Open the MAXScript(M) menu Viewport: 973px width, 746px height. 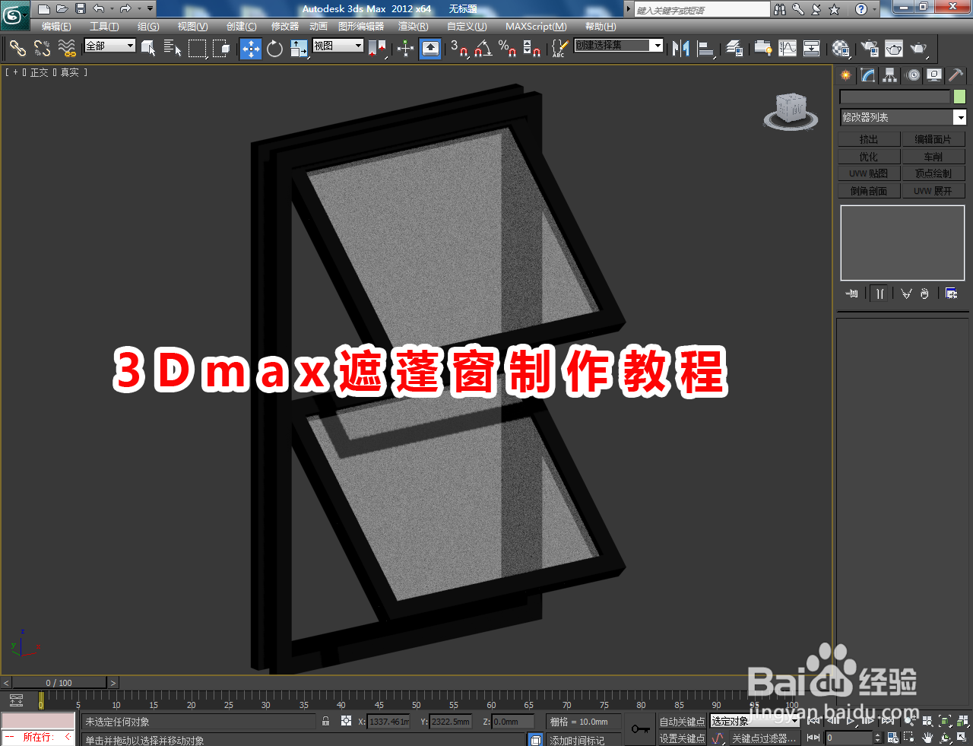536,27
